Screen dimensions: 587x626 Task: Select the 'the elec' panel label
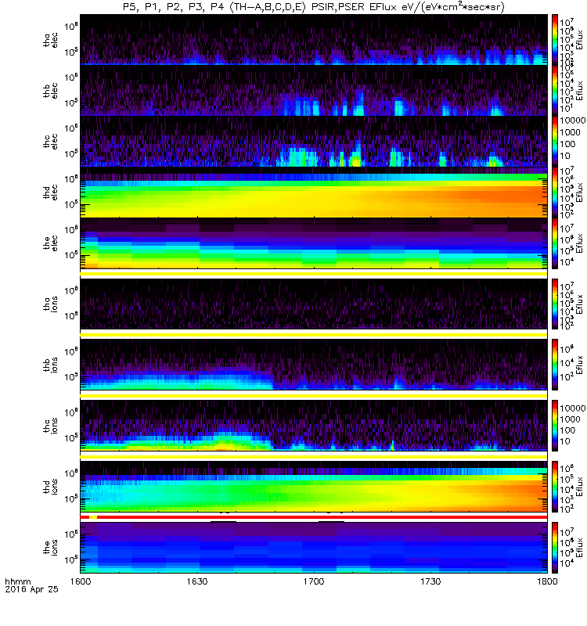(x=51, y=243)
